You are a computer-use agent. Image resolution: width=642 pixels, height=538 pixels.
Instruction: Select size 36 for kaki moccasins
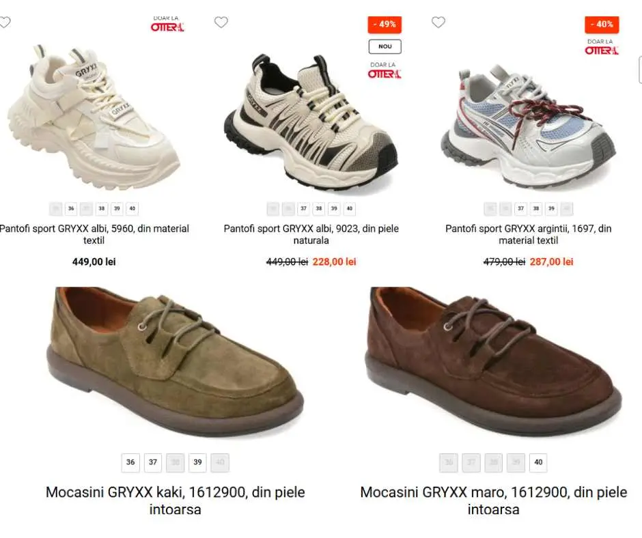pos(130,463)
